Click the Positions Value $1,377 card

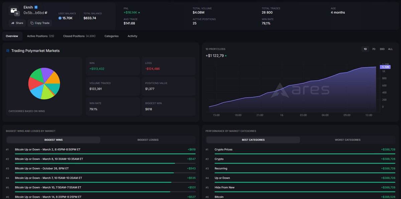(169, 86)
